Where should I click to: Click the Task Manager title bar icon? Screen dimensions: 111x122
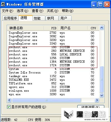(x=3, y=4)
